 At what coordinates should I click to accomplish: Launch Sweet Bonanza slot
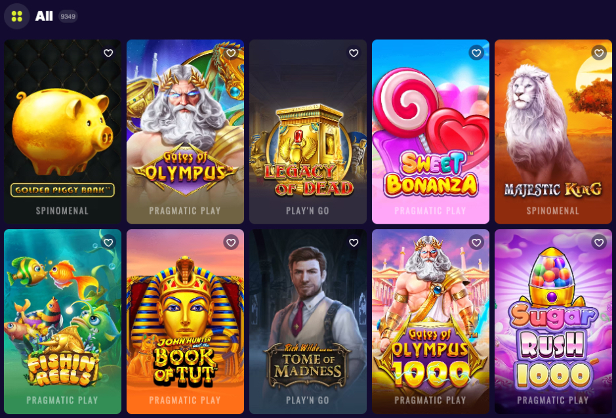point(430,132)
